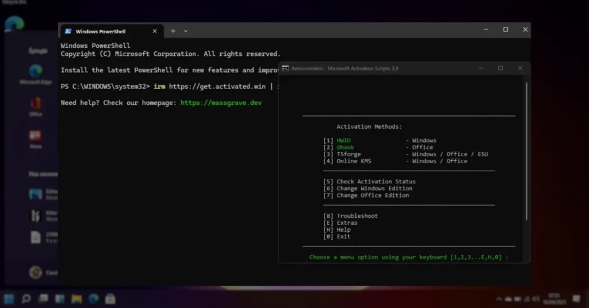Screen dimensions: 589x308
Task: Show hidden system tray icons chevron
Action: [499, 299]
